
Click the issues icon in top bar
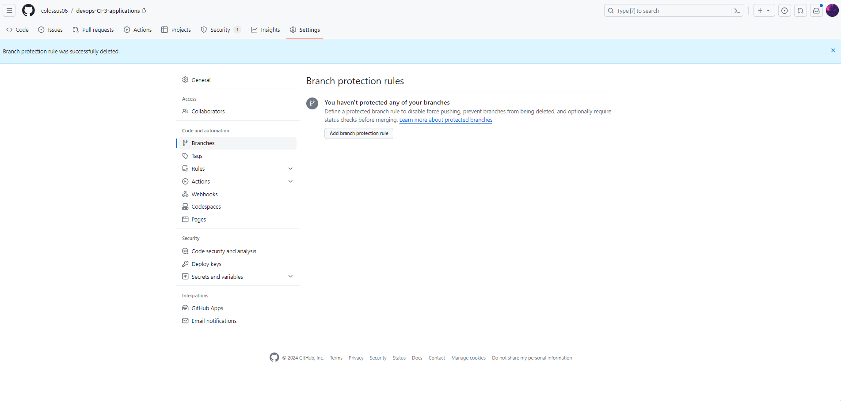click(784, 11)
